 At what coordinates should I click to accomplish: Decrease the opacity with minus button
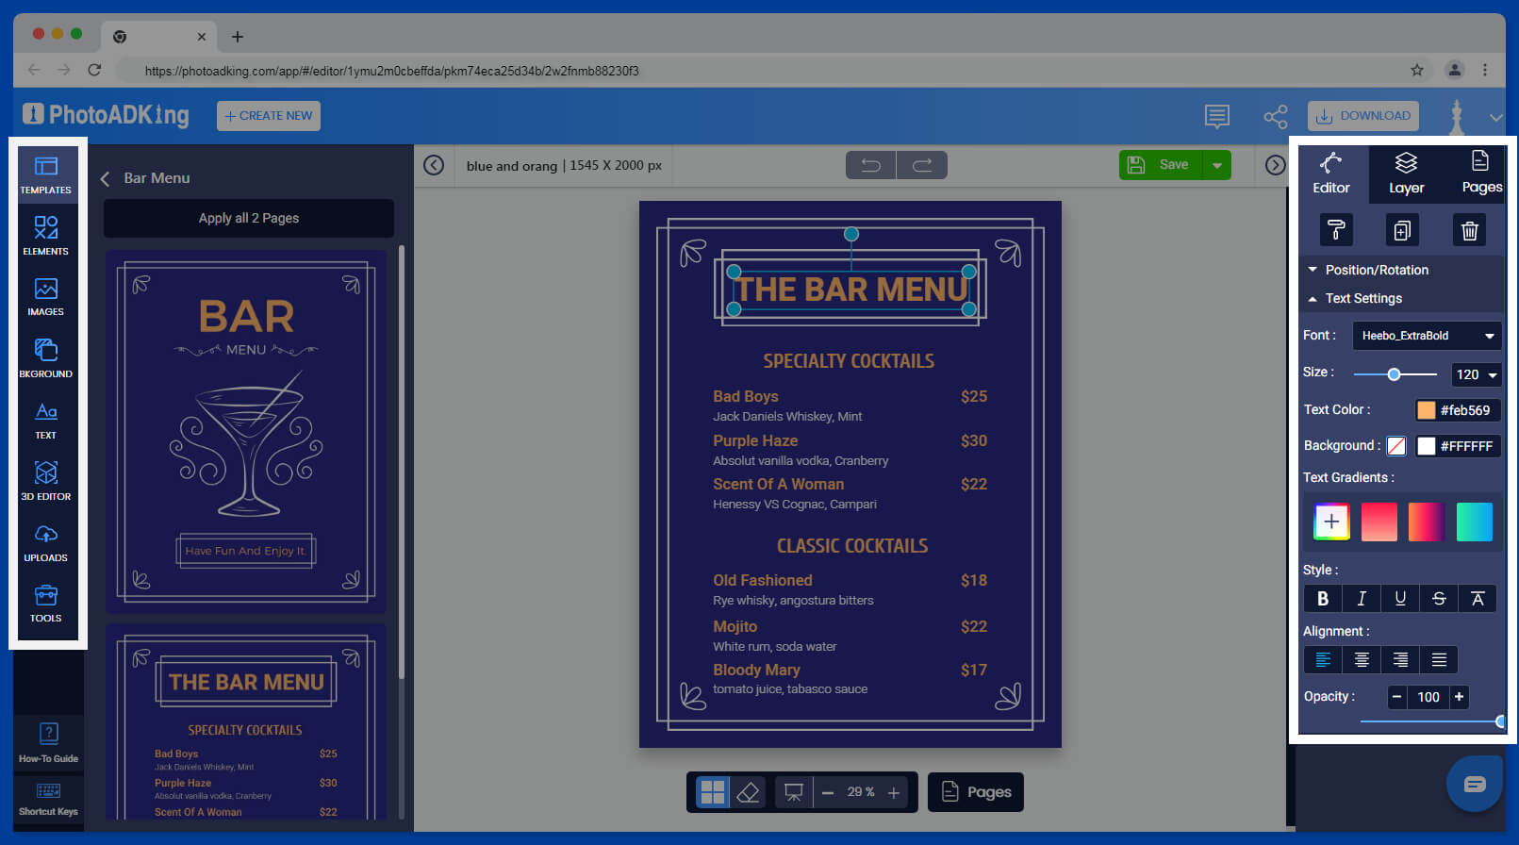pos(1396,697)
